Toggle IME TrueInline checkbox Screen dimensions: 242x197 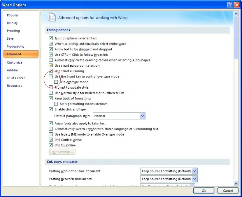coord(51,145)
